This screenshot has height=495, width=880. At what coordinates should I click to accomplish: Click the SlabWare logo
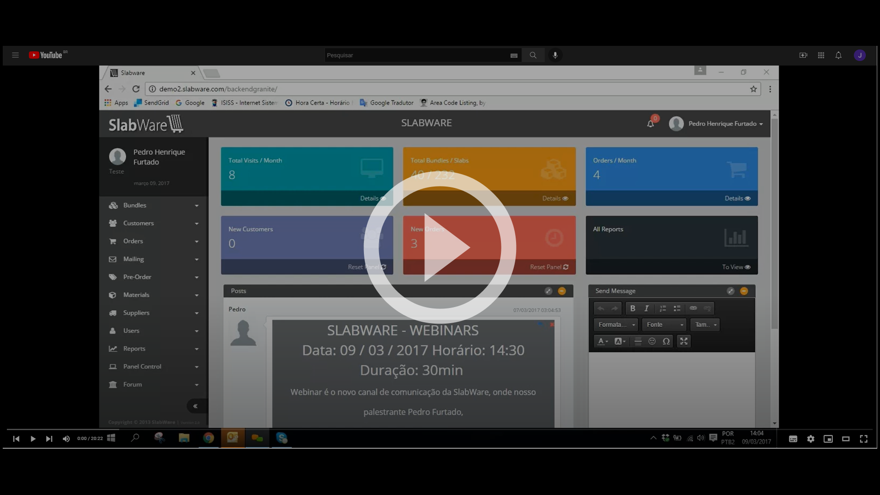pos(146,124)
